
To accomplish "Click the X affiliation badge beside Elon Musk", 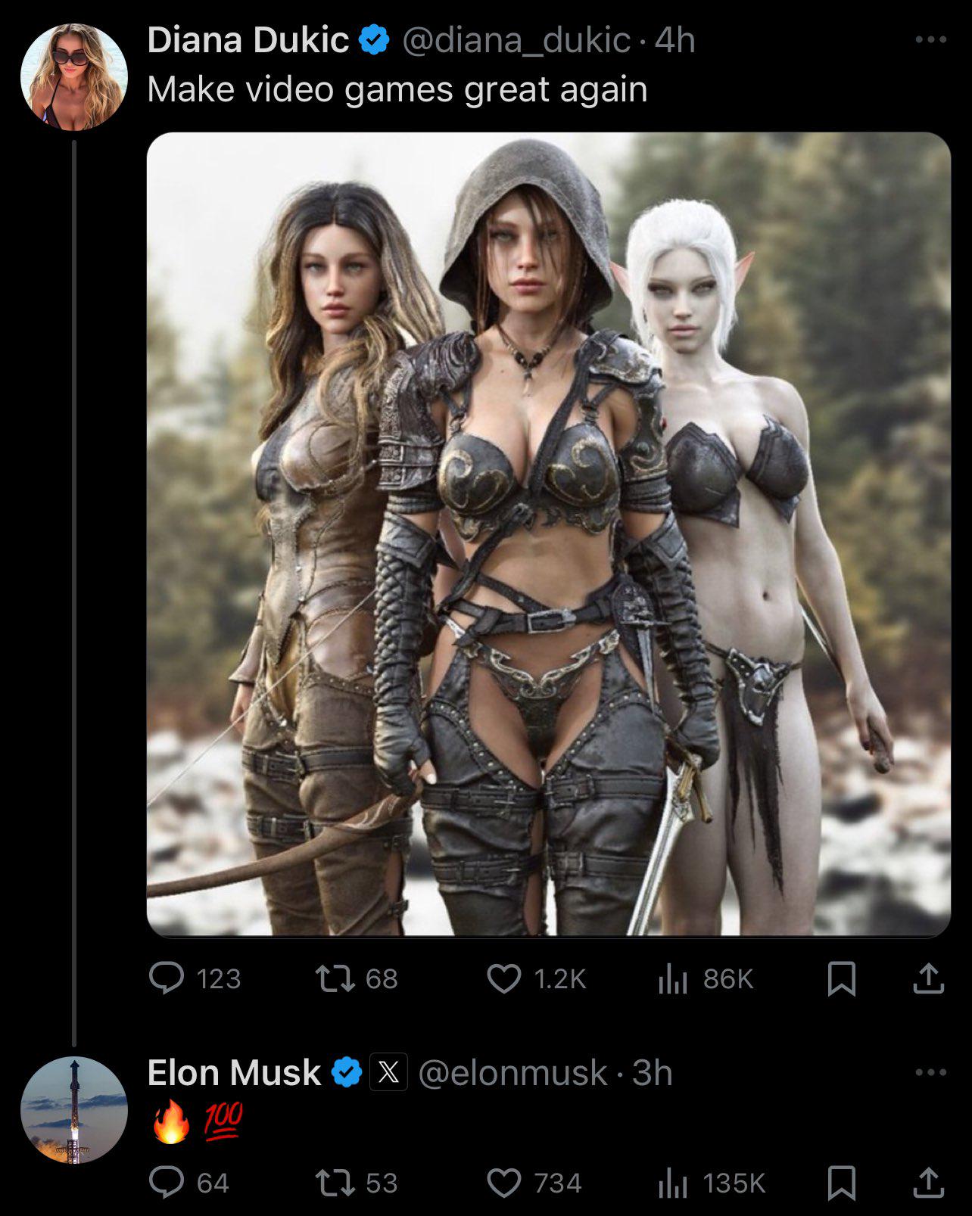I will point(388,1072).
